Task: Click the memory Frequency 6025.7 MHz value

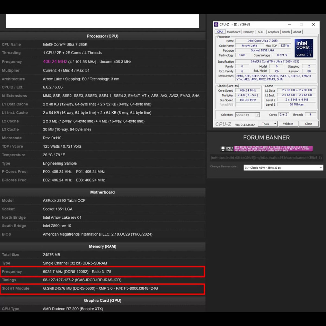Action: (x=77, y=272)
